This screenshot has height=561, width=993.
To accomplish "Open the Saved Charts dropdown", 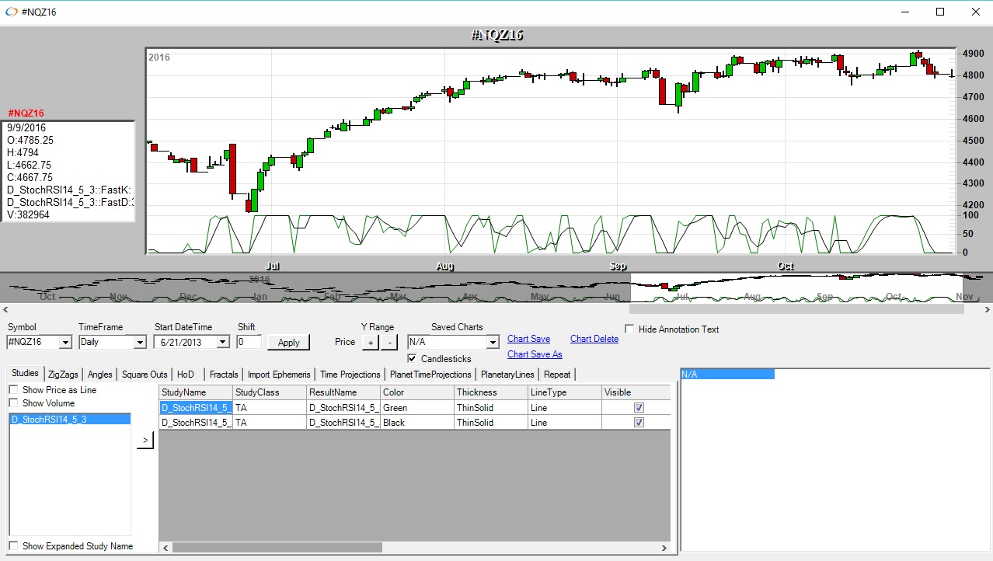I will click(x=492, y=342).
